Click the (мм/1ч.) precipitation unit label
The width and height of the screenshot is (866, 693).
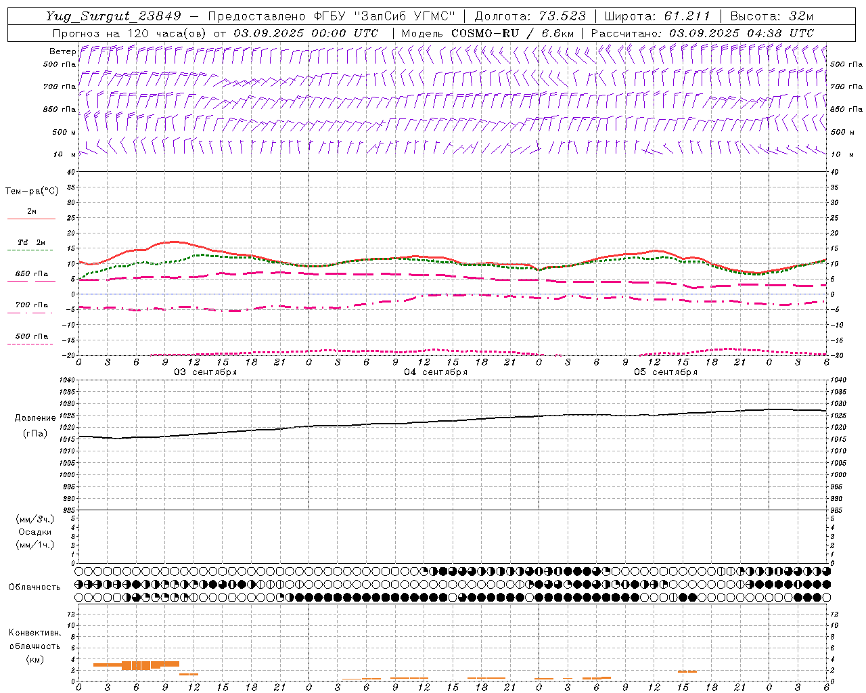tap(35, 545)
